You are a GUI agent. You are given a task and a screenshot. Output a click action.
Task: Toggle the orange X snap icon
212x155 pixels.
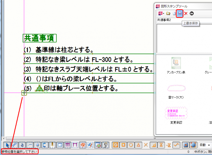click(x=146, y=145)
